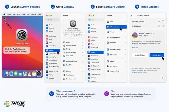Click Sharing chevron in Go to General window

point(82,71)
